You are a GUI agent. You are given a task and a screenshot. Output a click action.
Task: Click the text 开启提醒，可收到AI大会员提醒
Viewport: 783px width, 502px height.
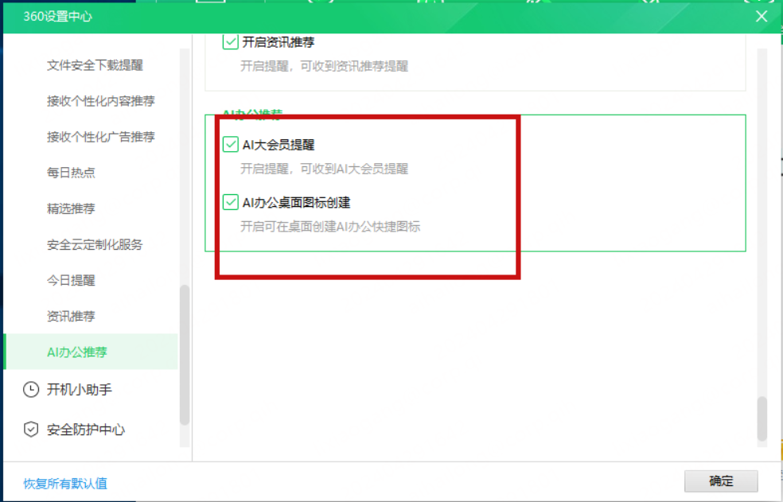pos(325,169)
